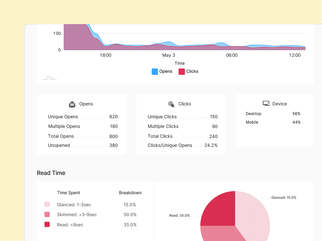Select the cursor icon on the Clicks card

point(171,104)
